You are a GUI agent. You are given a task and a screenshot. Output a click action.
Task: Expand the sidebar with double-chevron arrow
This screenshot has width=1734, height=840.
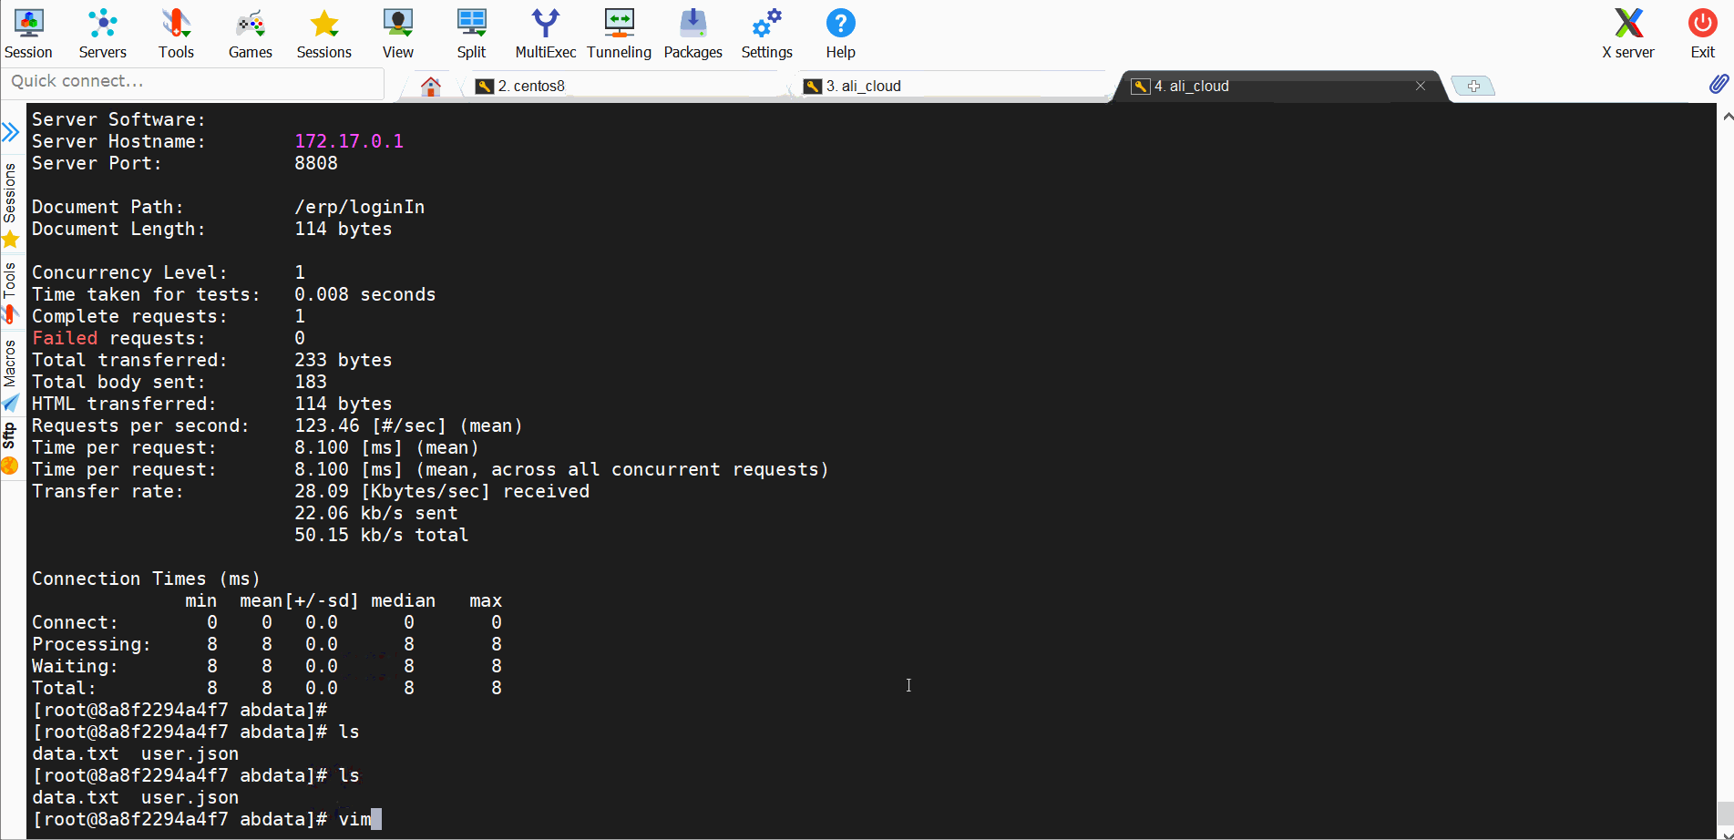point(11,132)
